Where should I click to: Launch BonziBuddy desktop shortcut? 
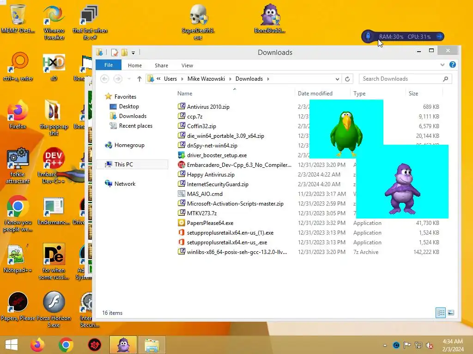pos(270,18)
